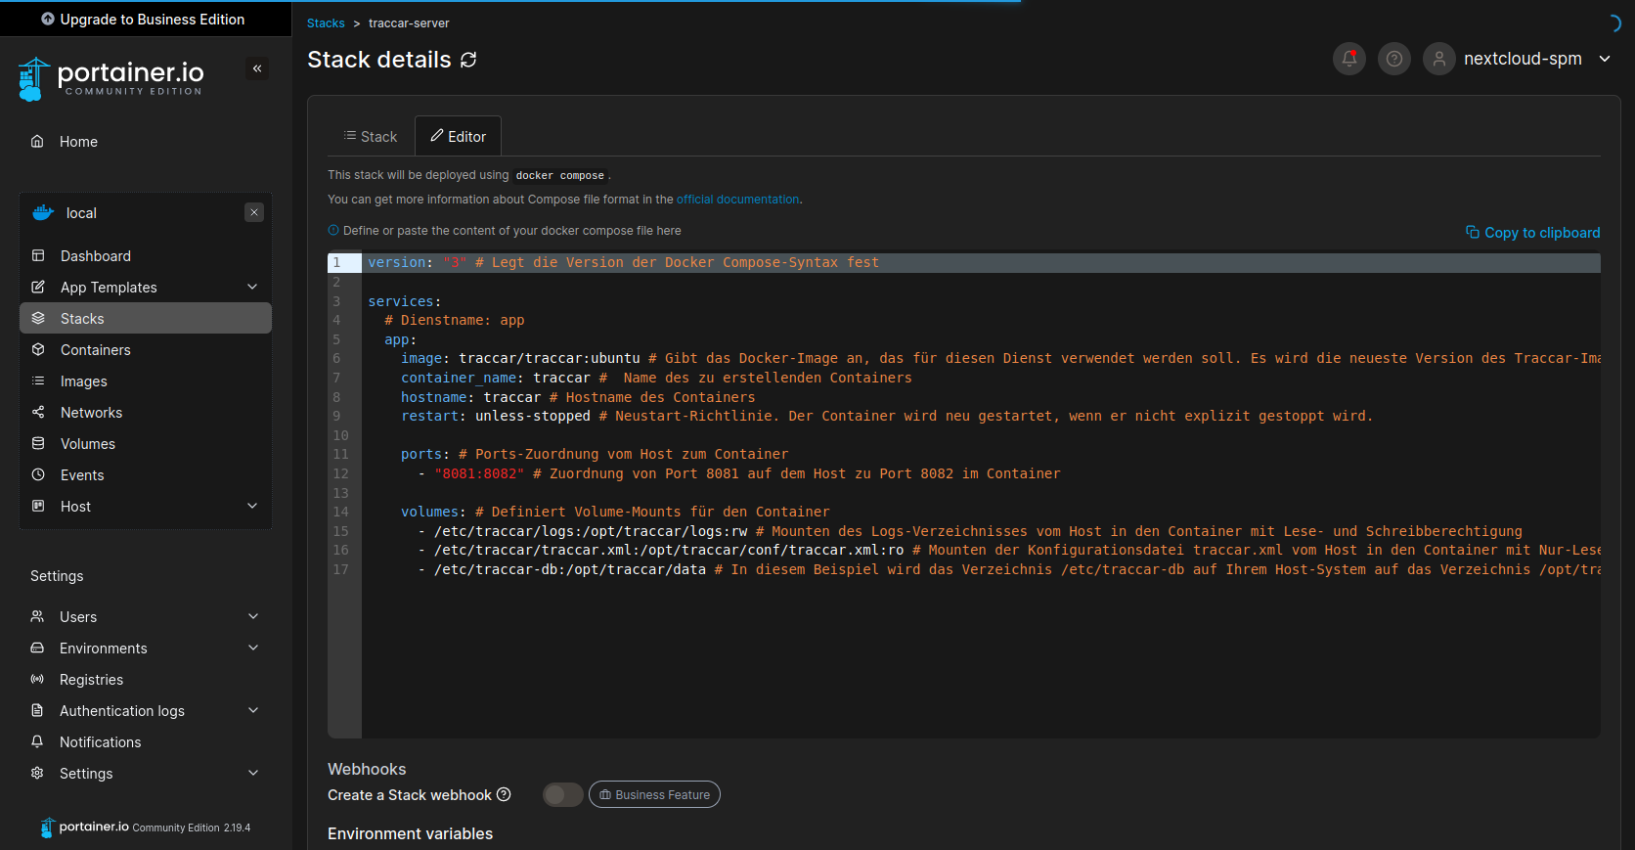Image resolution: width=1635 pixels, height=850 pixels.
Task: Click the notifications bell icon
Action: 1348,59
